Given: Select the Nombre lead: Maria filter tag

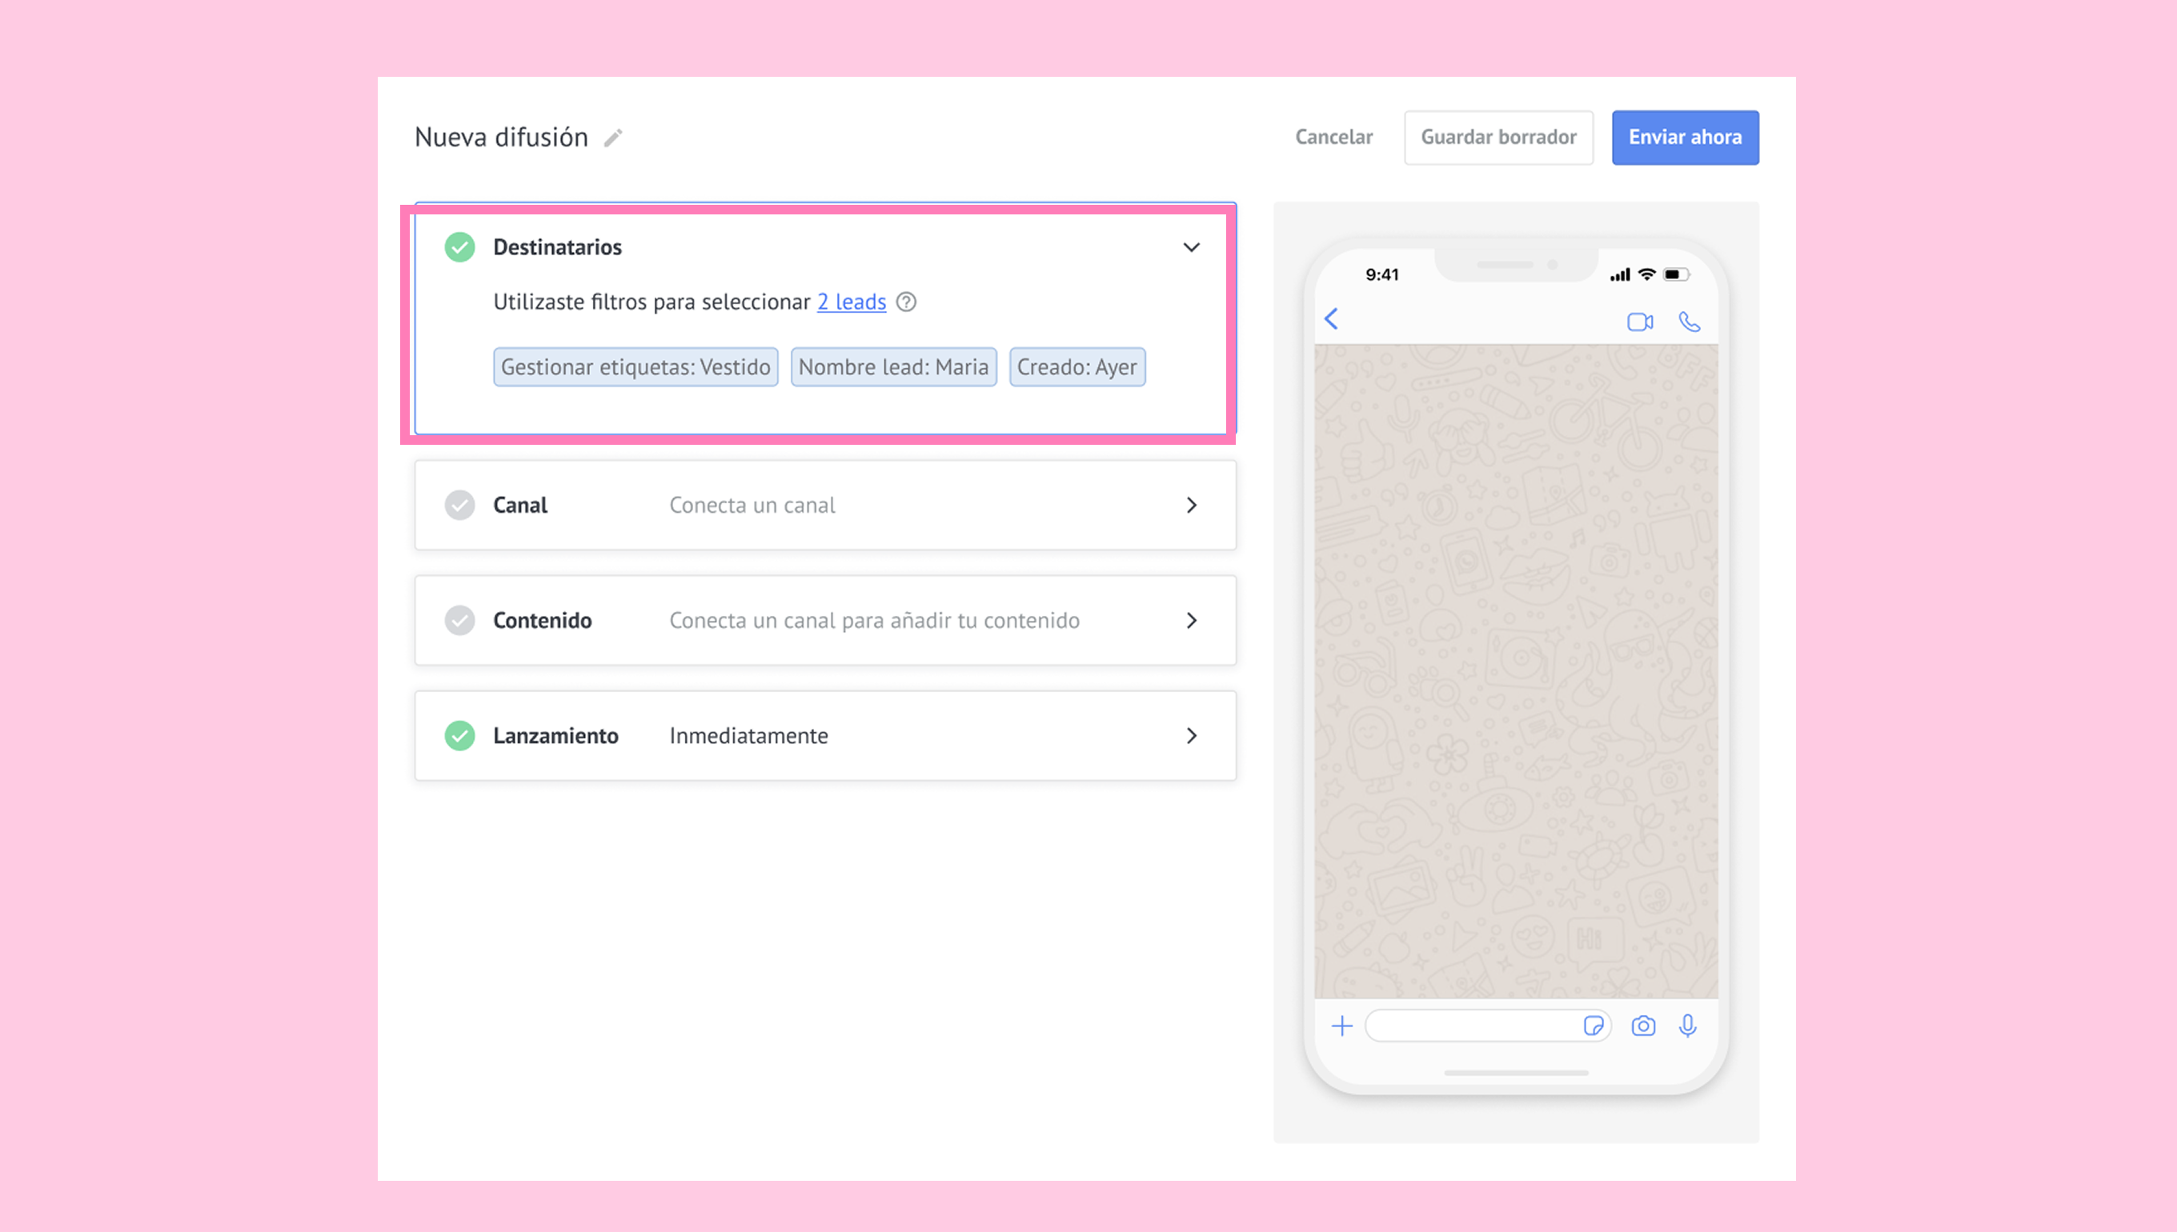Looking at the screenshot, I should pos(894,367).
